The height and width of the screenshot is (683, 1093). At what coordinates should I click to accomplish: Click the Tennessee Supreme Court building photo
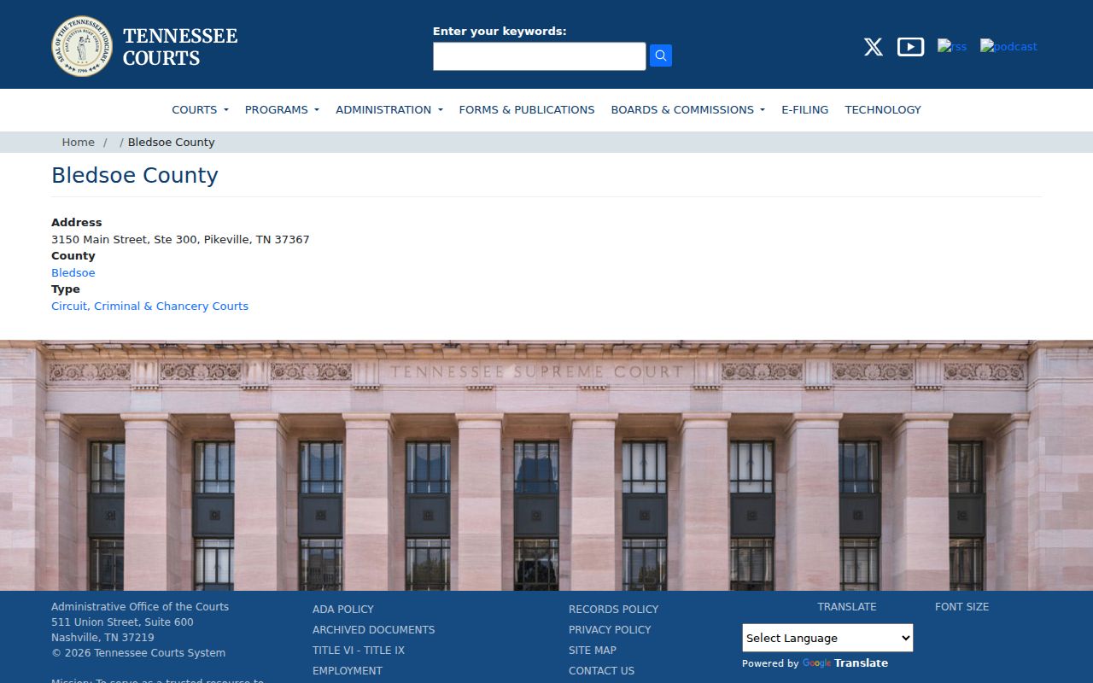(x=546, y=465)
